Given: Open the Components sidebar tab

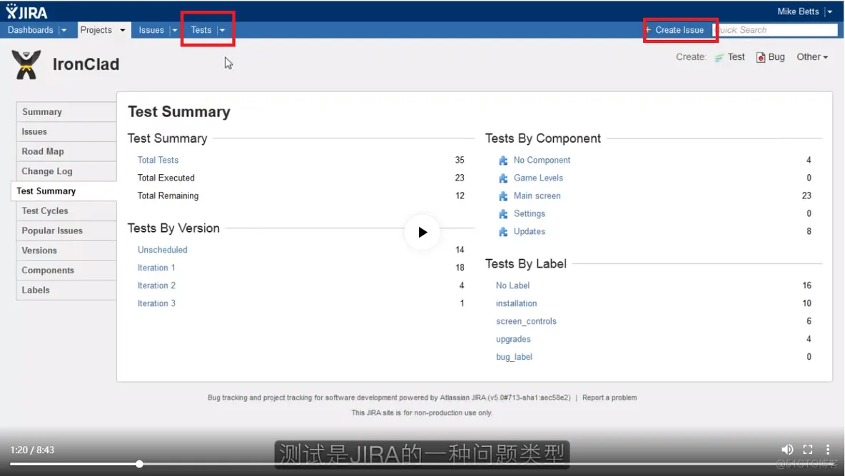Looking at the screenshot, I should 66,270.
